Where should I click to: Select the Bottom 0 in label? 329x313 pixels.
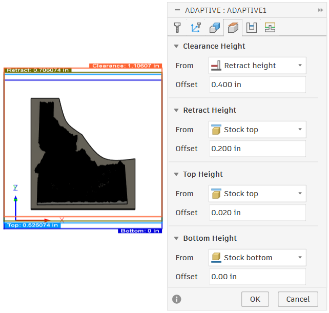140,231
